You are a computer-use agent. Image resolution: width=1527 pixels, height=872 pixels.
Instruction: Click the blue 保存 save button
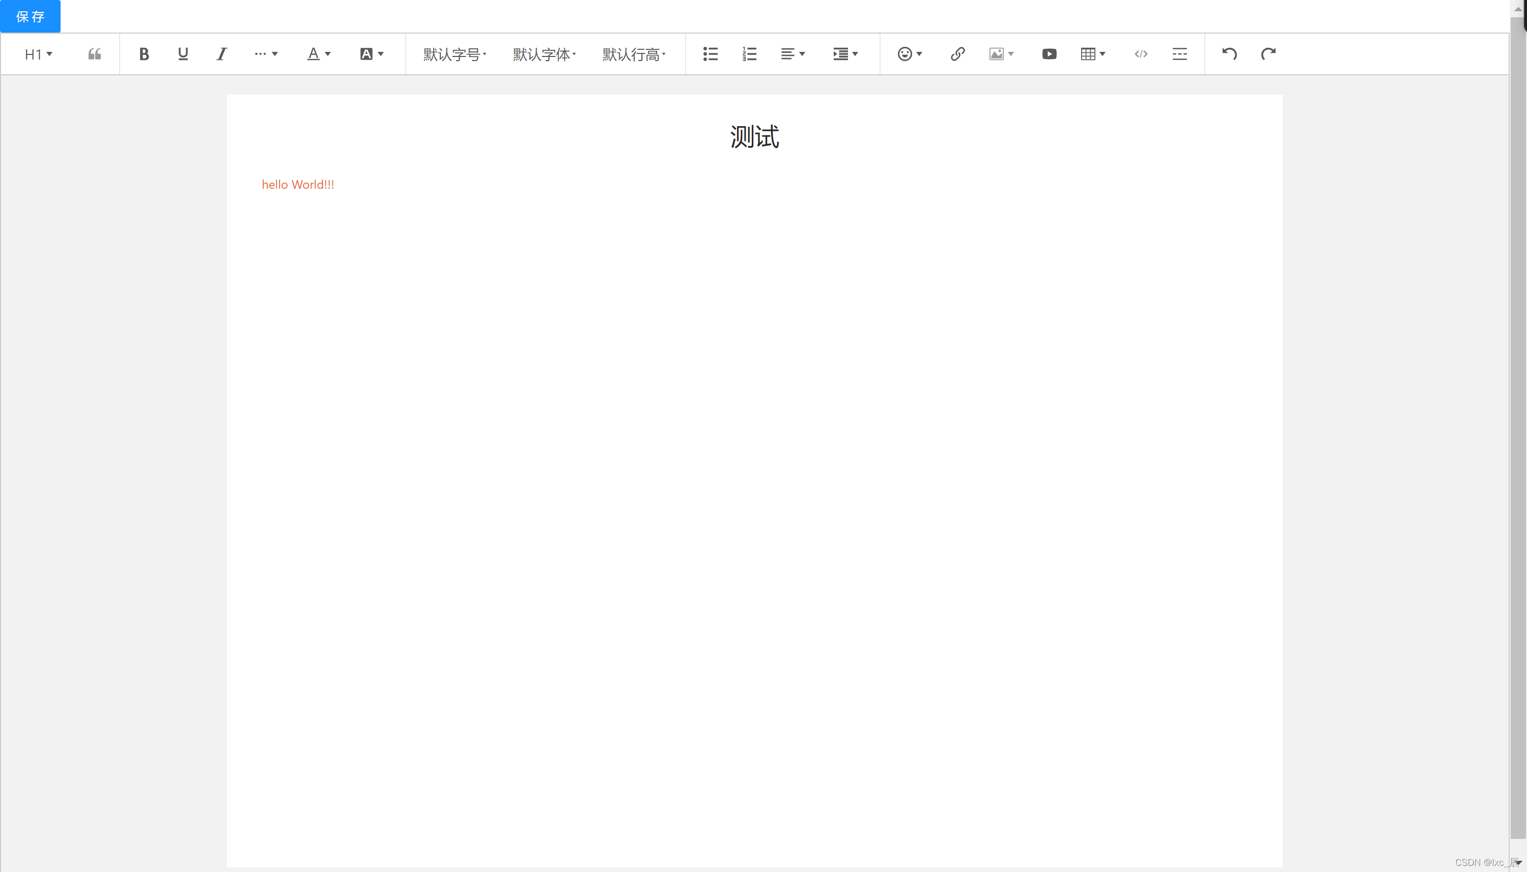click(30, 16)
